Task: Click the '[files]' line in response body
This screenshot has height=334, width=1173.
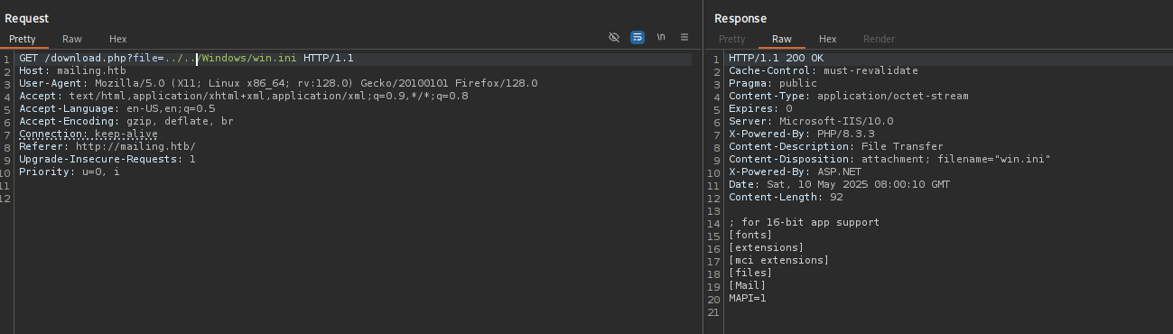Action: coord(750,273)
